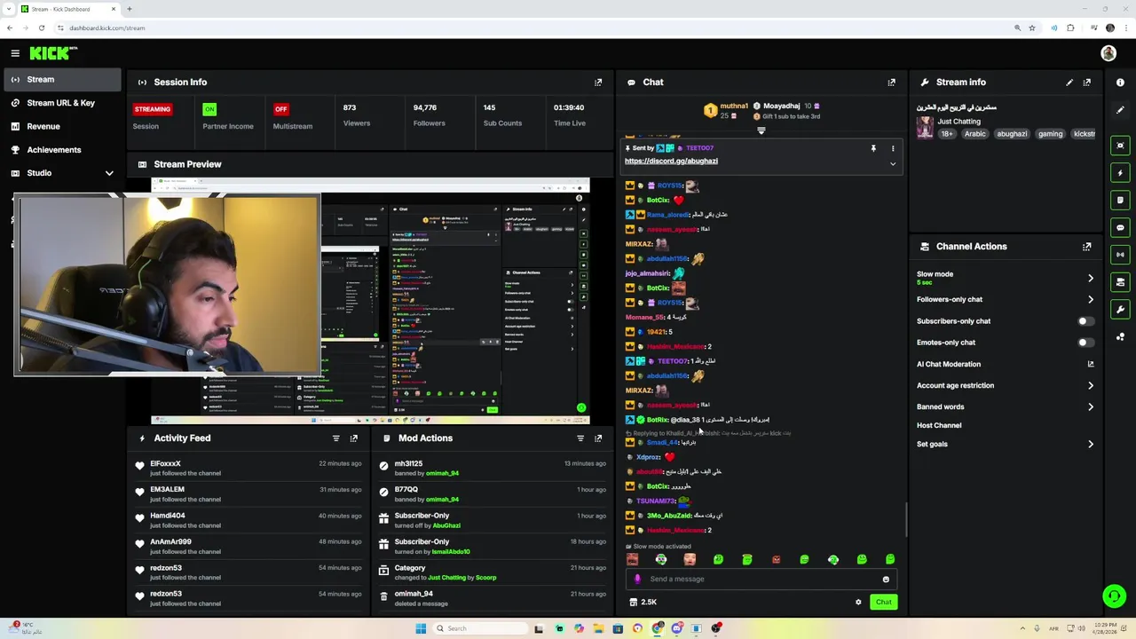The height and width of the screenshot is (639, 1136).
Task: Switch to the Kick Dashboard browser tab
Action: (68, 9)
